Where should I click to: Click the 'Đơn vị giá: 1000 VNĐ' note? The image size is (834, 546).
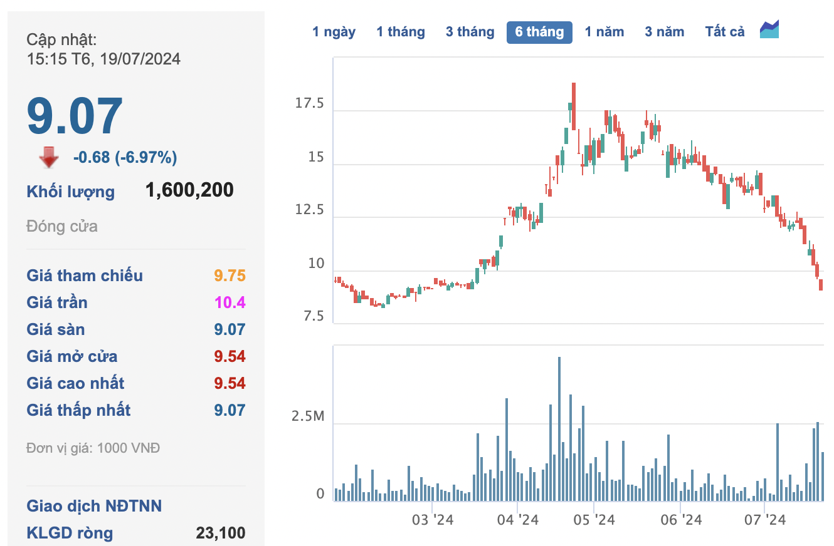click(x=93, y=448)
